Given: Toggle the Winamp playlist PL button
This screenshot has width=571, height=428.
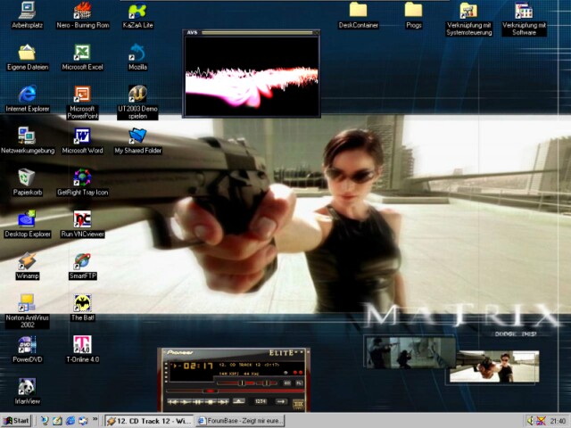Looking at the screenshot, I should coord(299,383).
